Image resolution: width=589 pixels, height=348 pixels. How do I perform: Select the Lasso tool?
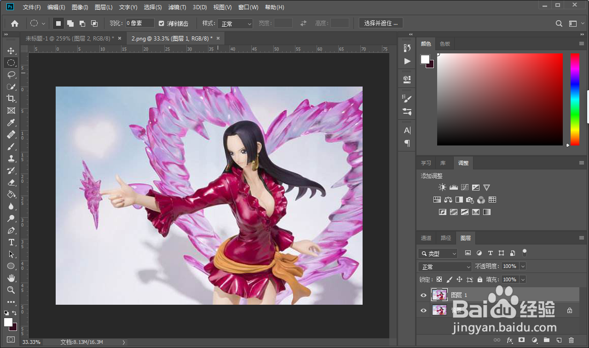[11, 75]
